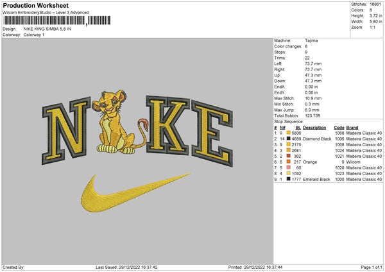385x272 pixels.
Task: Click the Diamond Black description text
Action: [x=317, y=139]
